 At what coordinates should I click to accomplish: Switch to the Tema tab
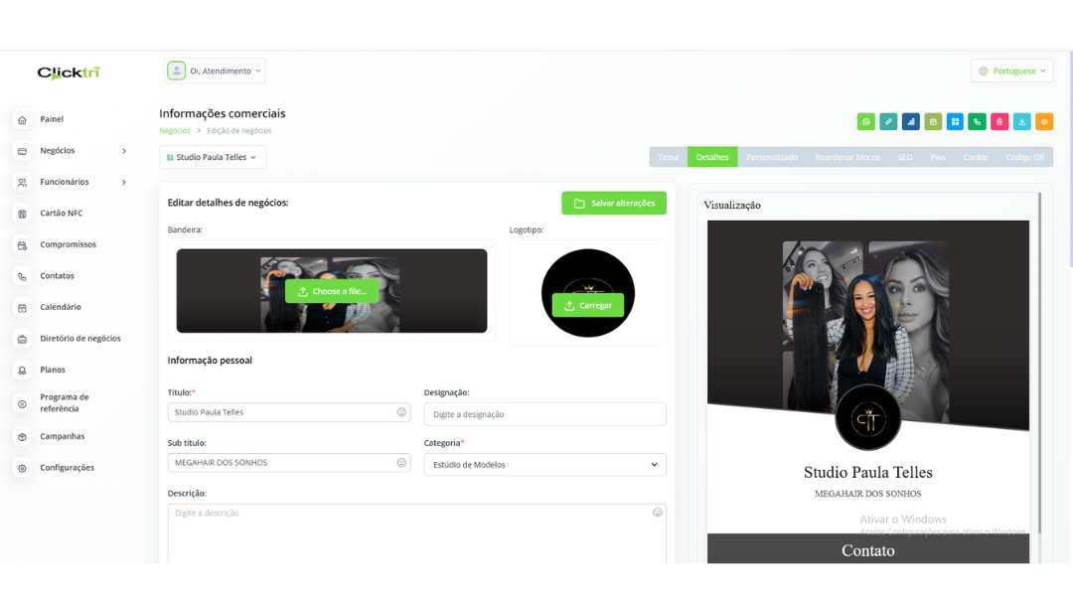[x=669, y=157]
